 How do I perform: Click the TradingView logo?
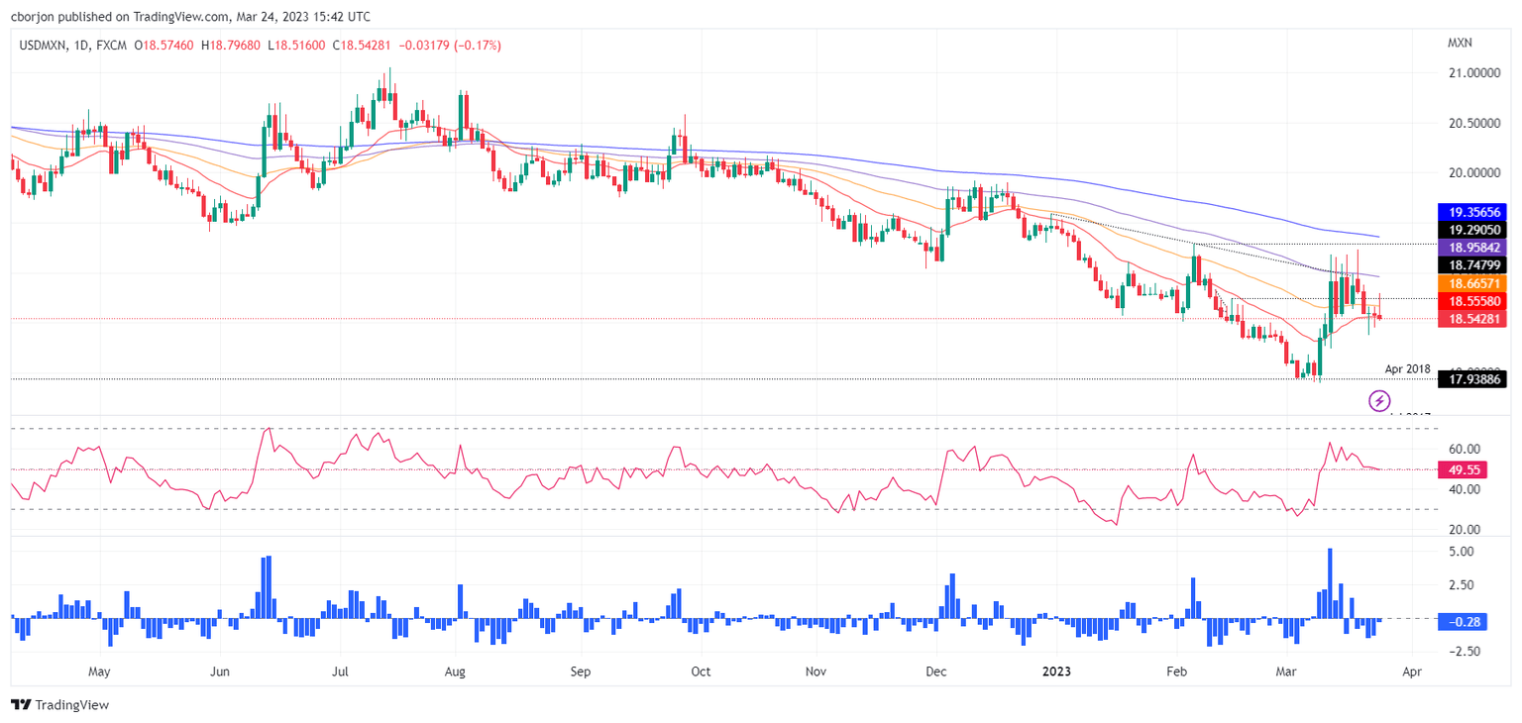click(59, 705)
